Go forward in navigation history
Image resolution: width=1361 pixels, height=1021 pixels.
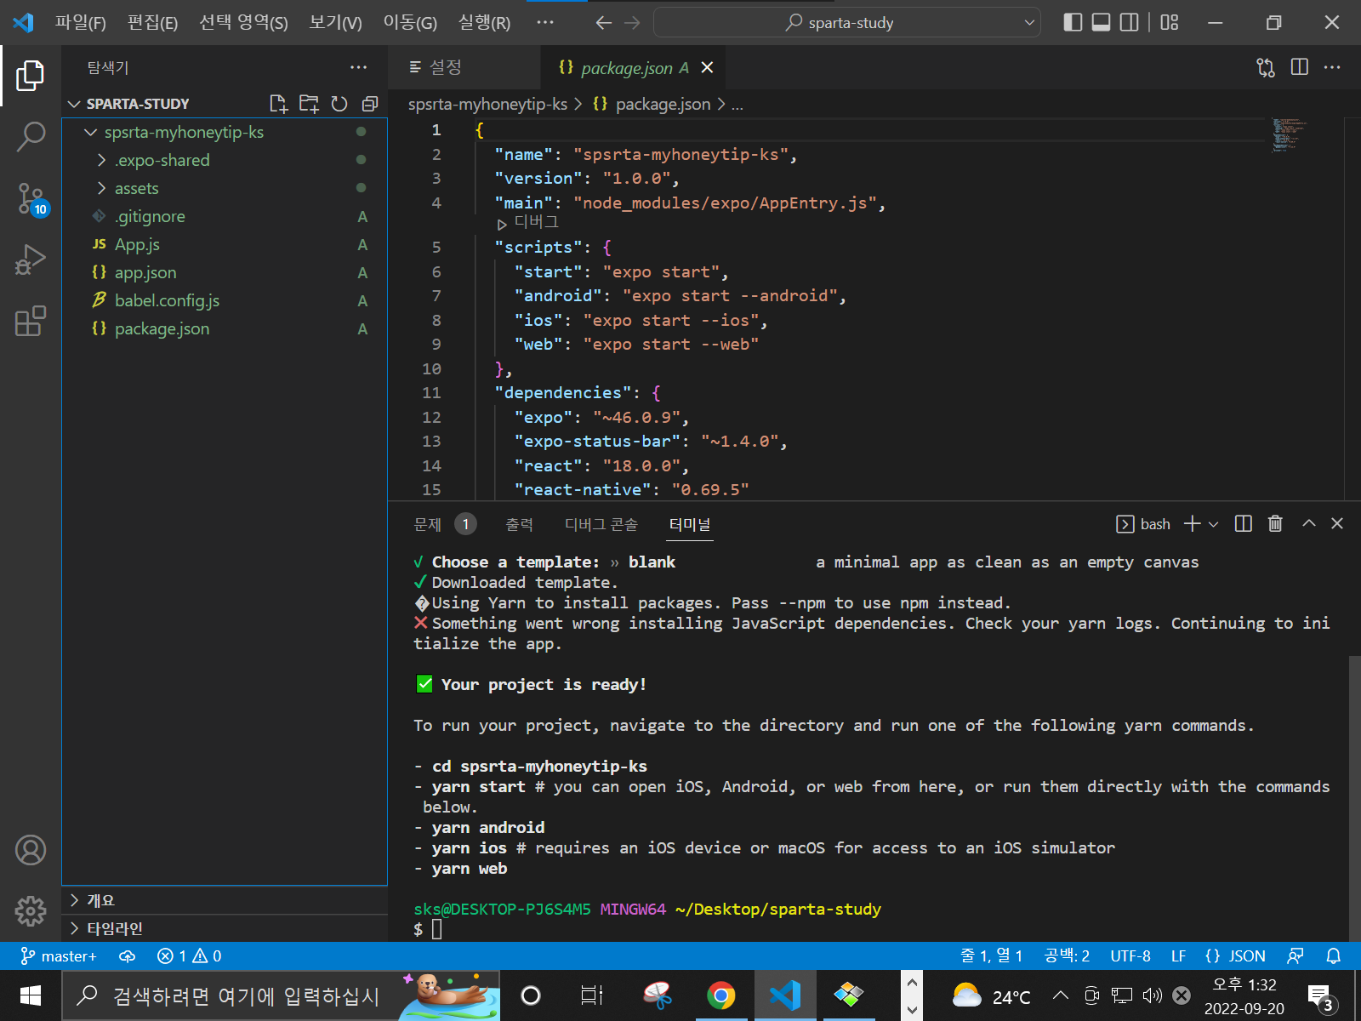[x=632, y=23]
